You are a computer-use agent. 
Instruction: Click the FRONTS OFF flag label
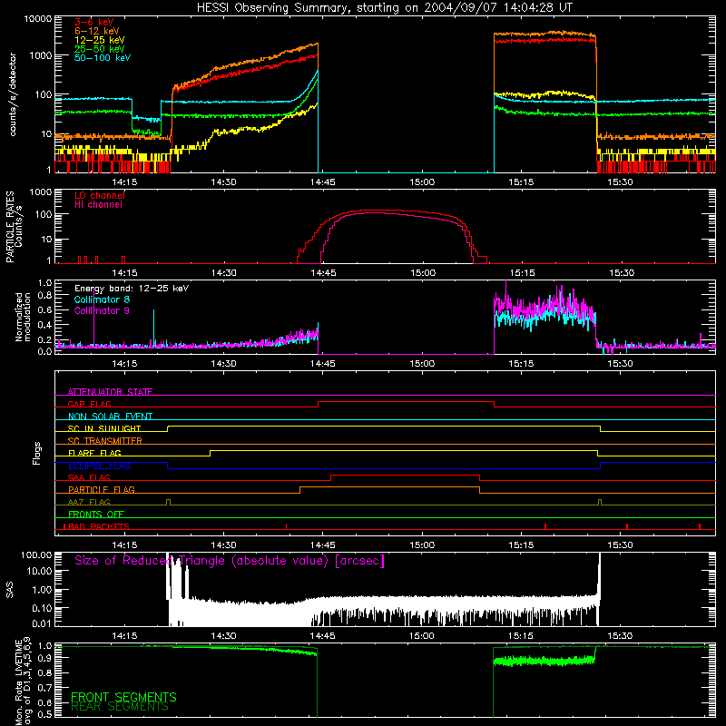[96, 514]
